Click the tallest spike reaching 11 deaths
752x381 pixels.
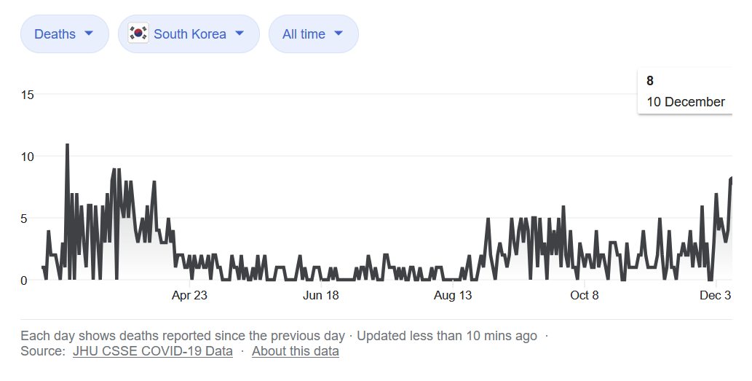pyautogui.click(x=67, y=145)
